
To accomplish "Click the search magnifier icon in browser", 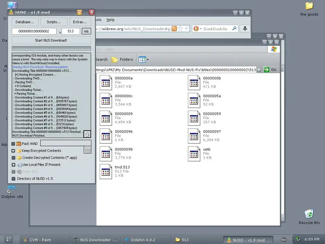I will [x=235, y=28].
